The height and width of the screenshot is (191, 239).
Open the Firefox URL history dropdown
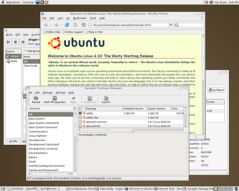pos(171,25)
